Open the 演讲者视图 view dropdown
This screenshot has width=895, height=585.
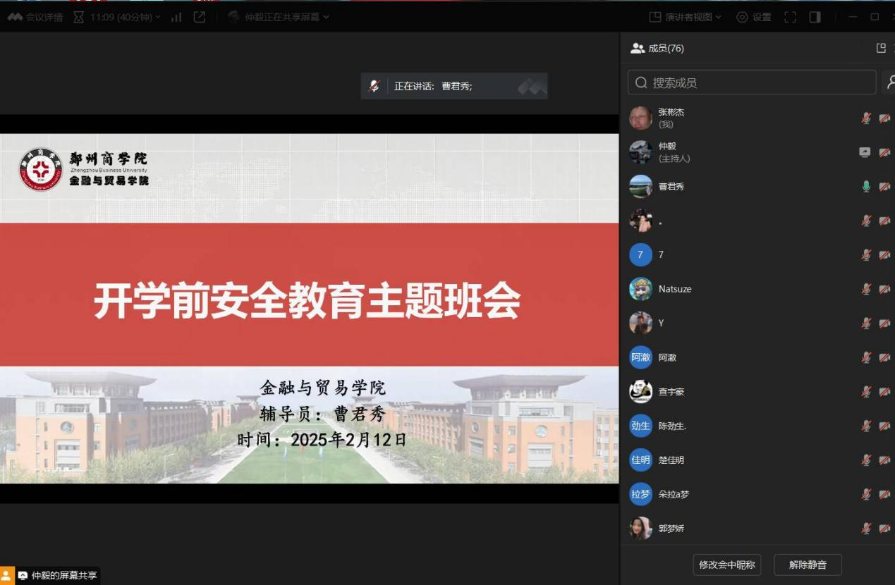686,17
